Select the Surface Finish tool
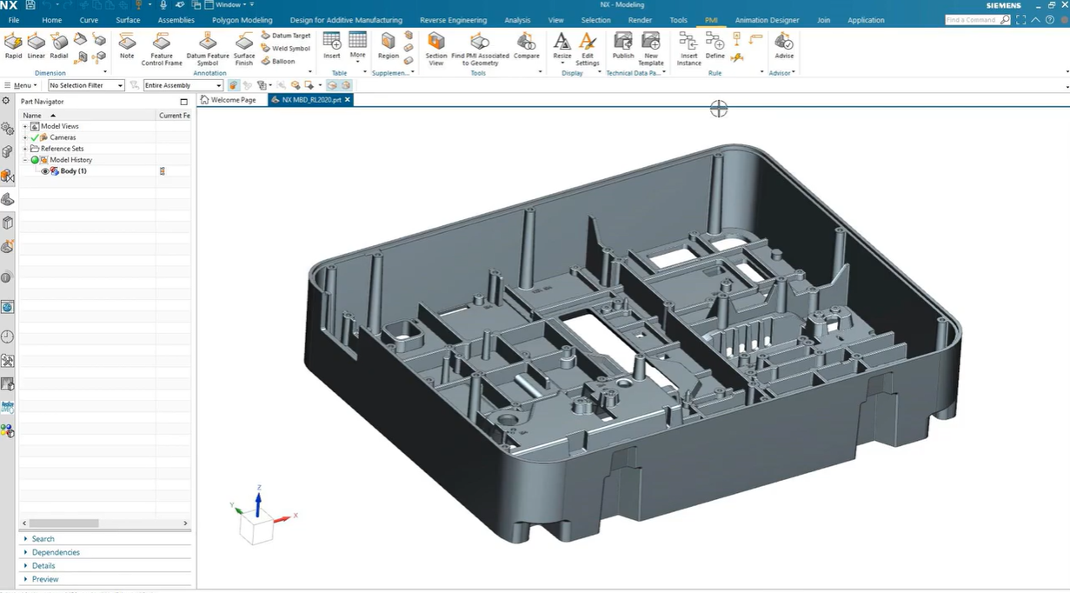Image resolution: width=1070 pixels, height=593 pixels. coord(244,50)
